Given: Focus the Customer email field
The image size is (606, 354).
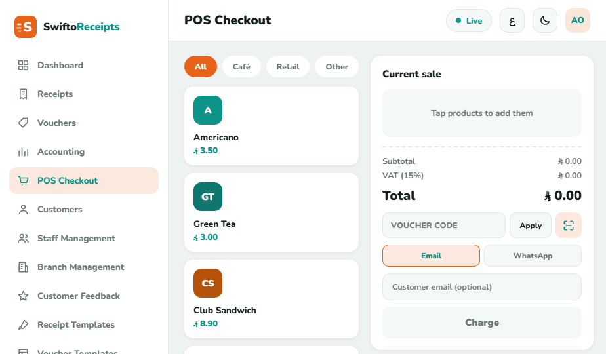Looking at the screenshot, I should [482, 287].
